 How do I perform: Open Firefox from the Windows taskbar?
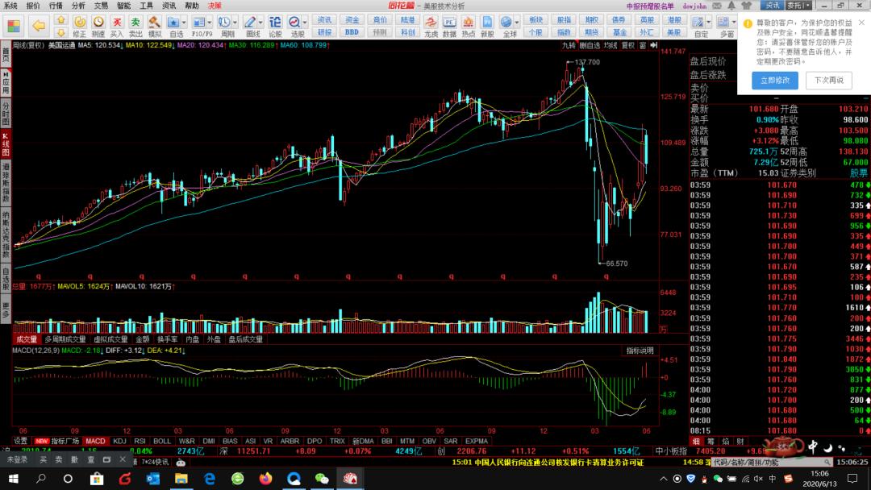(x=266, y=479)
